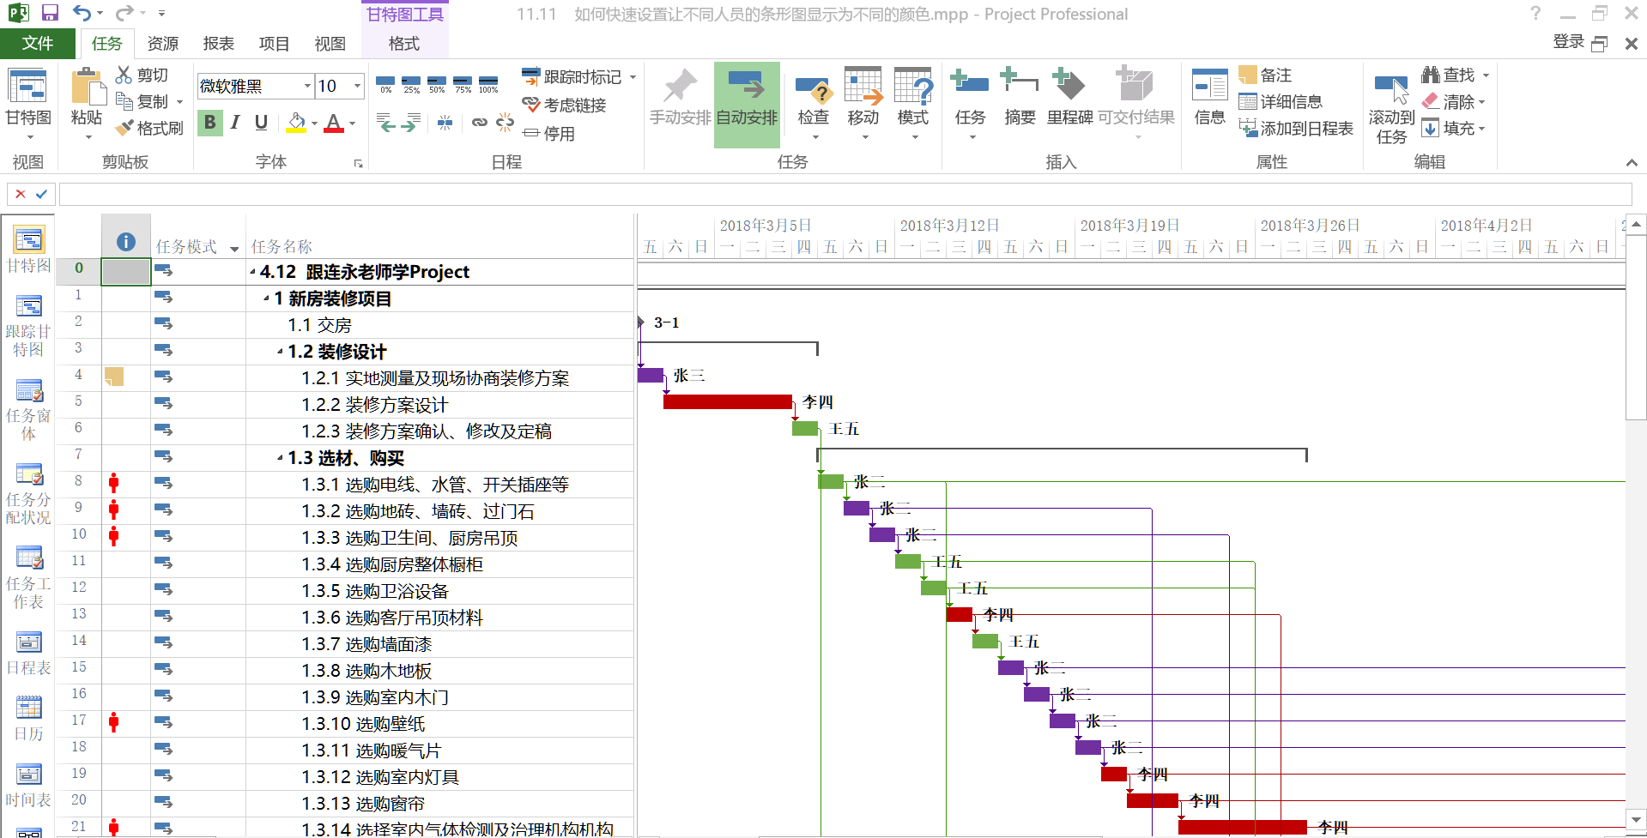Viewport: 1647px width, 838px height.
Task: Link selected tasks with the chain icon
Action: pyautogui.click(x=480, y=123)
